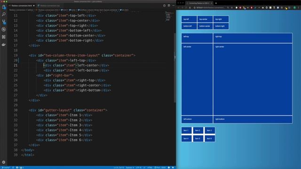The width and height of the screenshot is (301, 169).
Task: Open the Explorer view in VS Code
Action: (4, 7)
